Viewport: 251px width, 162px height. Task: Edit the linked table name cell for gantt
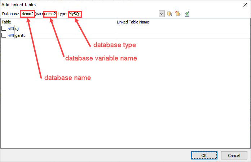tap(182, 35)
